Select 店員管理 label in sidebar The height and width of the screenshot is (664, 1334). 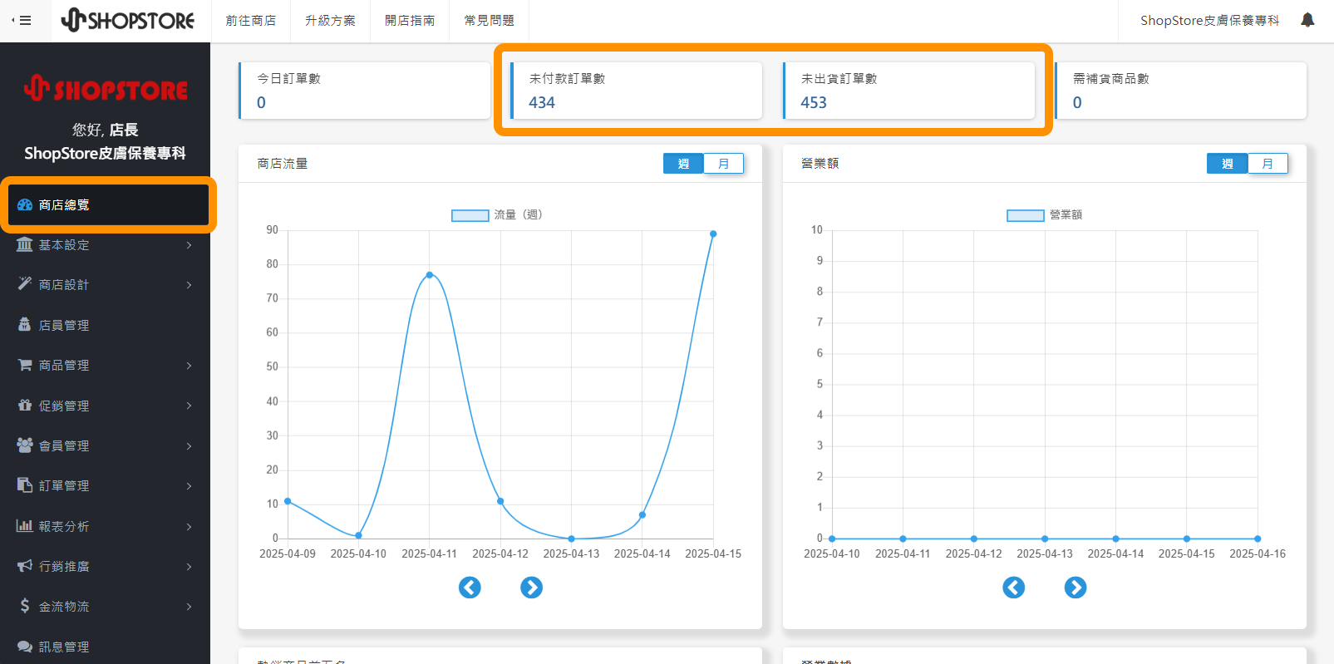click(64, 325)
